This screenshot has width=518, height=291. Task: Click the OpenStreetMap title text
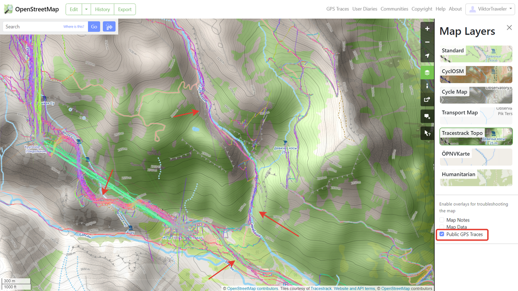(37, 9)
